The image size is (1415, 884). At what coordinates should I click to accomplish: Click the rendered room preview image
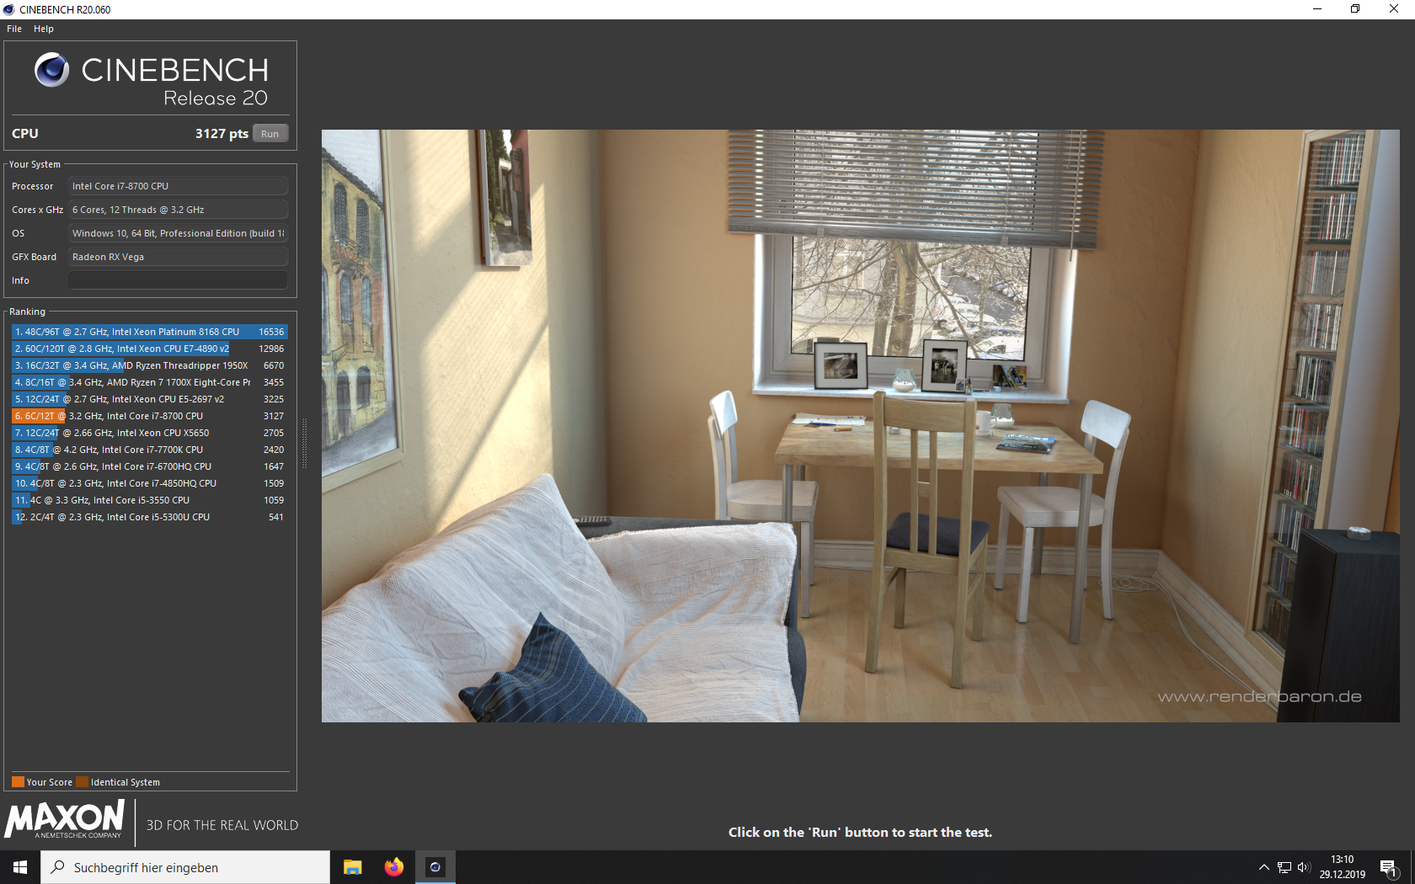860,425
